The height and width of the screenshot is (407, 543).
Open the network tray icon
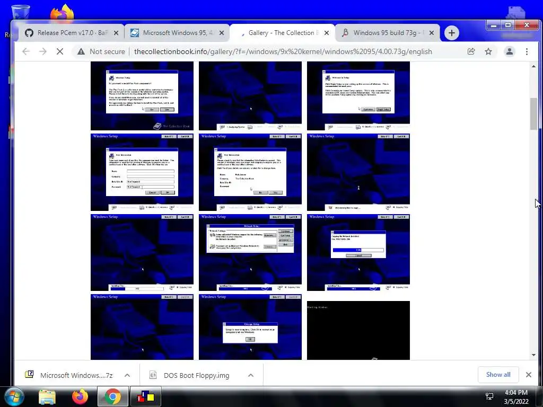coord(489,396)
